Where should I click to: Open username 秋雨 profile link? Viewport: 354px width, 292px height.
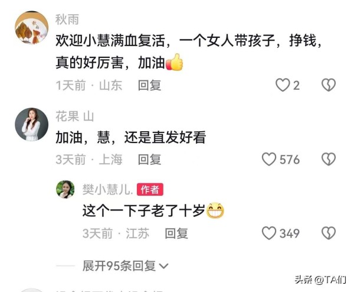point(67,20)
